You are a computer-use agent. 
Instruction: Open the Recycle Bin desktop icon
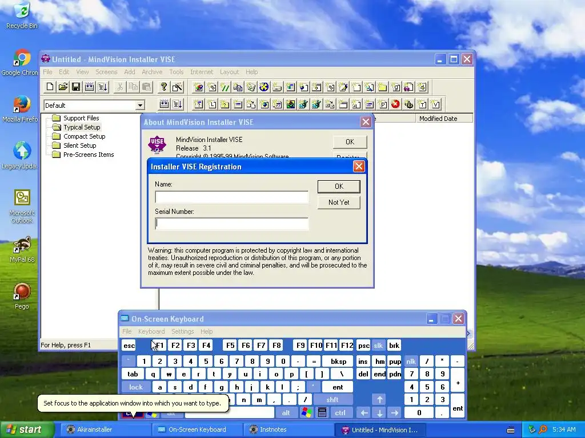[22, 15]
